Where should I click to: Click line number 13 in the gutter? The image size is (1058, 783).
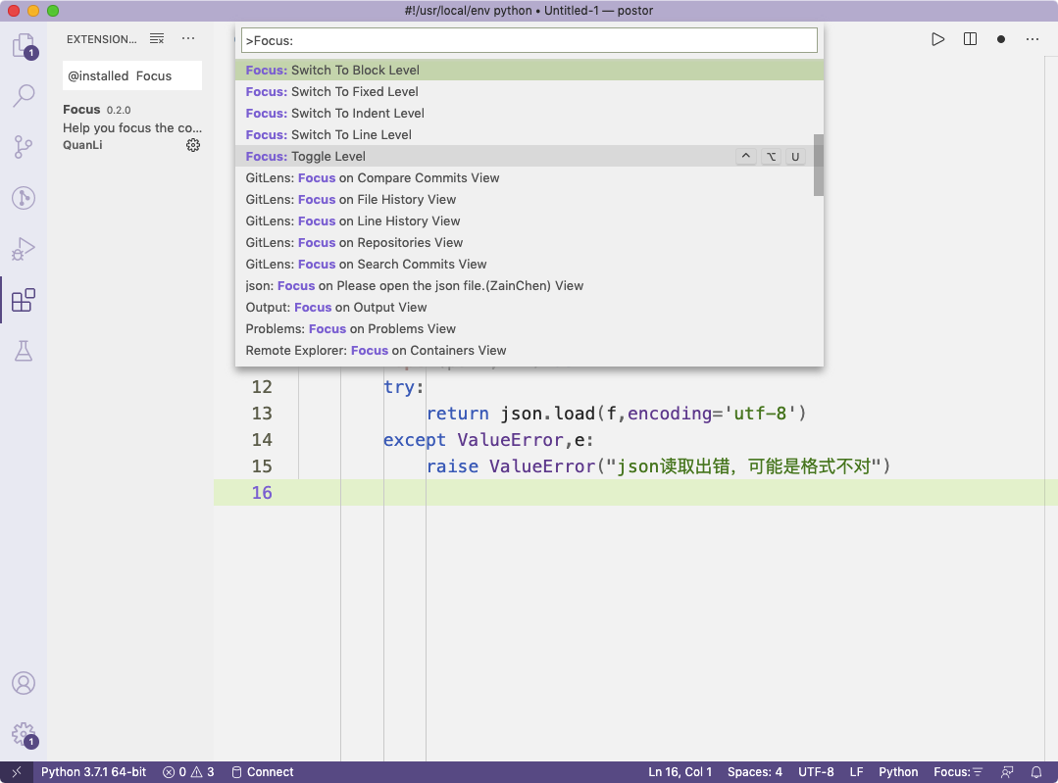pyautogui.click(x=262, y=414)
